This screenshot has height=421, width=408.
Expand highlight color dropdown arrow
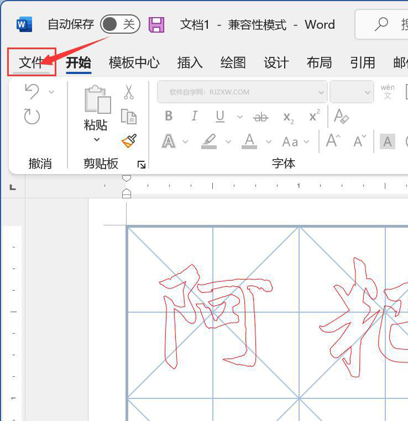228,141
